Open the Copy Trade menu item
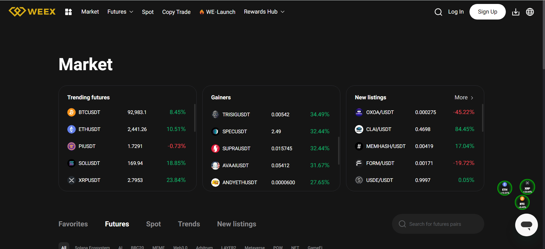Image resolution: width=545 pixels, height=249 pixels. coord(176,12)
